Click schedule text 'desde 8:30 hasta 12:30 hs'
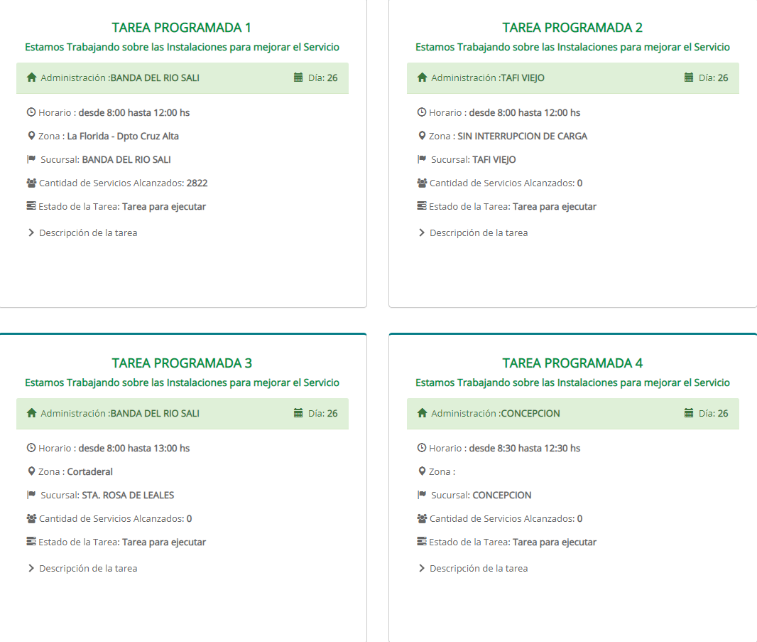This screenshot has height=642, width=757. click(525, 448)
